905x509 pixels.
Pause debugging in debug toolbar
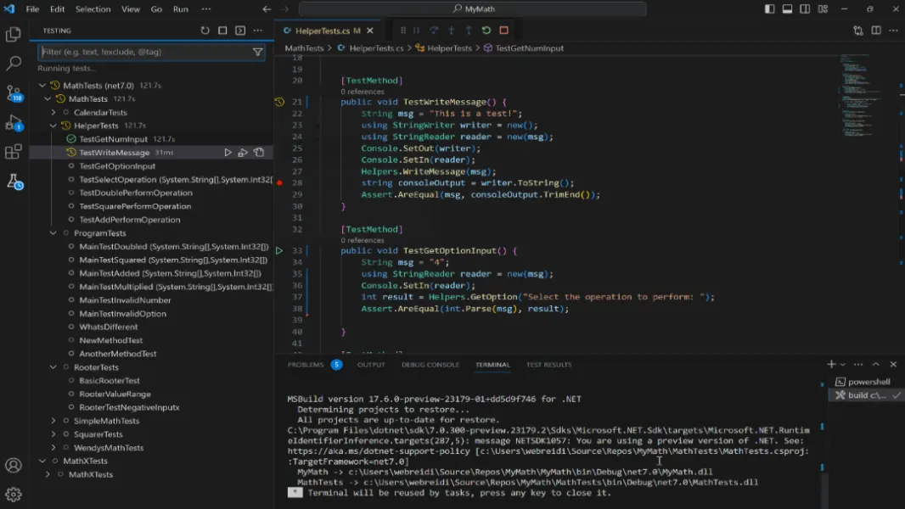coord(416,31)
